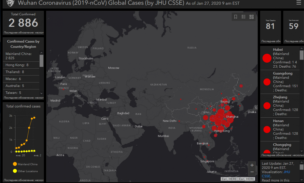Open the basemap gallery grid

click(252, 17)
